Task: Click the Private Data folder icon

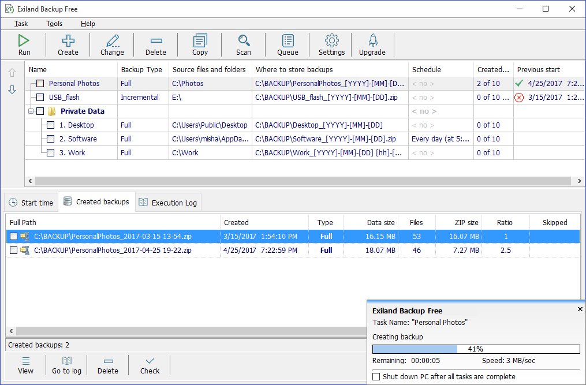Action: click(51, 111)
